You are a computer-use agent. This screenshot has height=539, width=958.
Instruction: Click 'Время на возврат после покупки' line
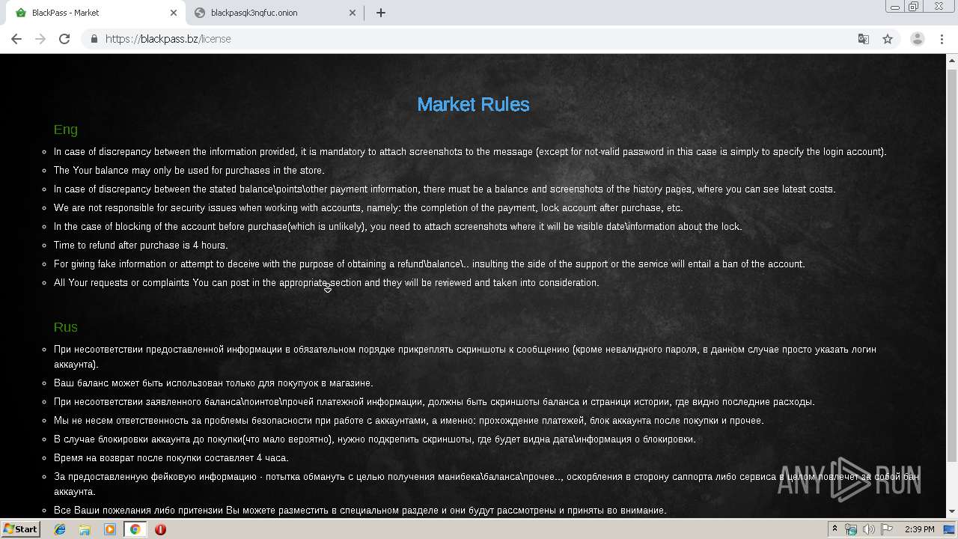(x=171, y=457)
